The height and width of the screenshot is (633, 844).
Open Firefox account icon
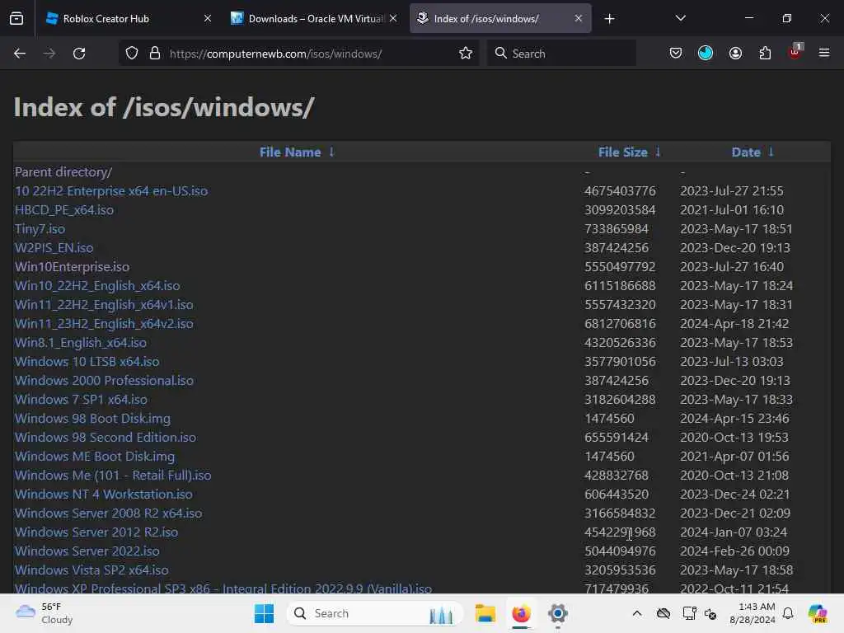[735, 54]
